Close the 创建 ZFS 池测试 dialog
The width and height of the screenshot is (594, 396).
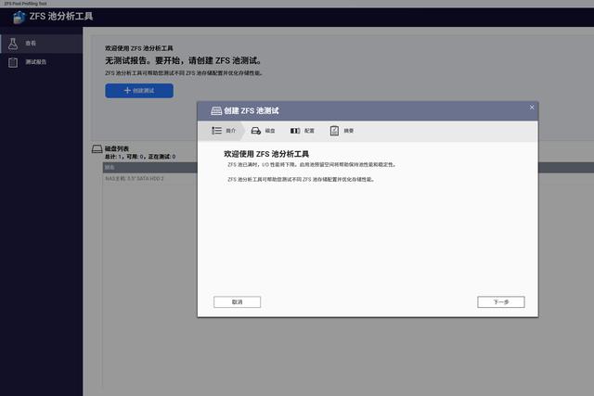click(x=532, y=108)
